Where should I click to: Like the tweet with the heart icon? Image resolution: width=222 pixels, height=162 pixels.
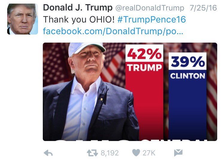pyautogui.click(x=136, y=153)
